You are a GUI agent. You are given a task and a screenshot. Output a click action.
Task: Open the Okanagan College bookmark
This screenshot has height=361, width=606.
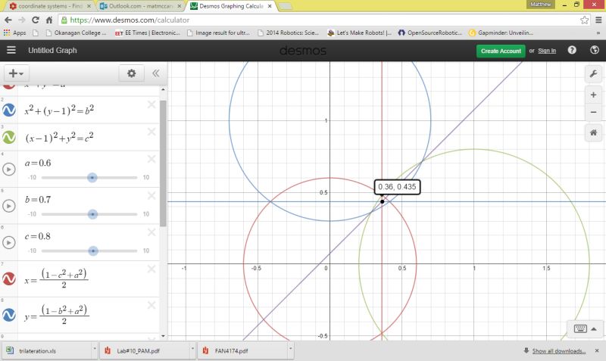[76, 33]
